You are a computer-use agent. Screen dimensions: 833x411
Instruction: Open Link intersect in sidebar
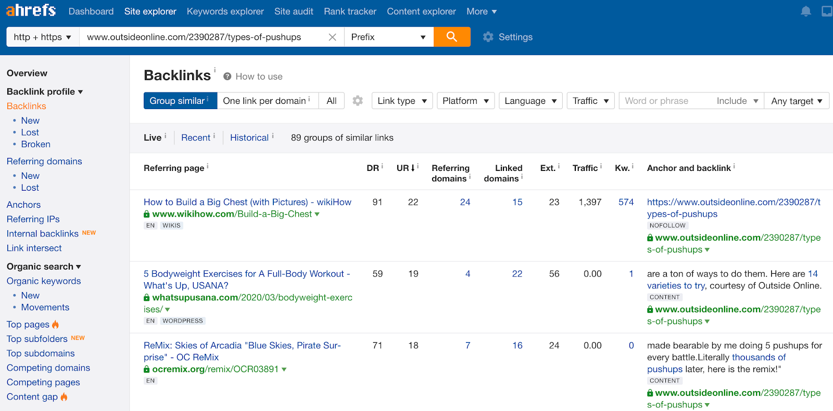(34, 248)
